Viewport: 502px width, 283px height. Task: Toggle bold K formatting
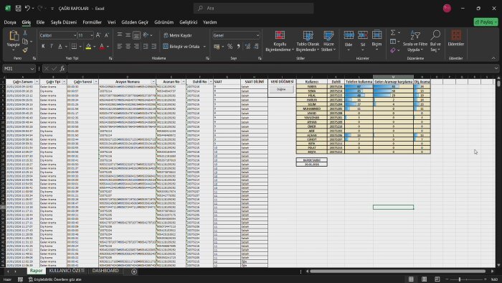coord(43,47)
